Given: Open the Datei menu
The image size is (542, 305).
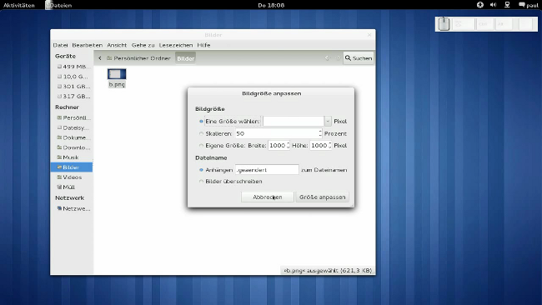Looking at the screenshot, I should pos(61,45).
